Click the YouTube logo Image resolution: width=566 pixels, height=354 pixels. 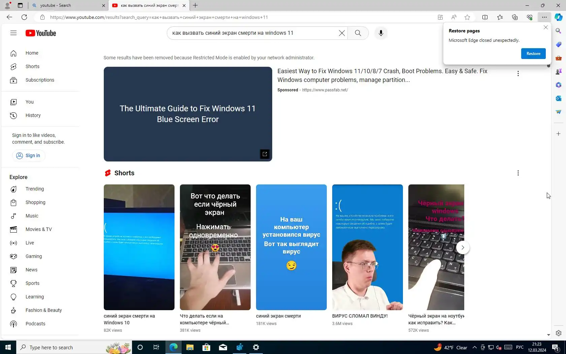pyautogui.click(x=41, y=33)
